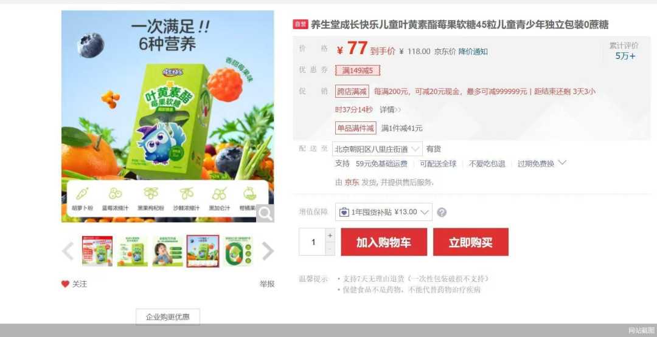This screenshot has height=337, width=657.
Task: Select the first red product thumbnail
Action: tap(97, 251)
